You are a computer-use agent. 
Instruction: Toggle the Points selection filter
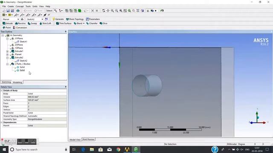[67, 11]
